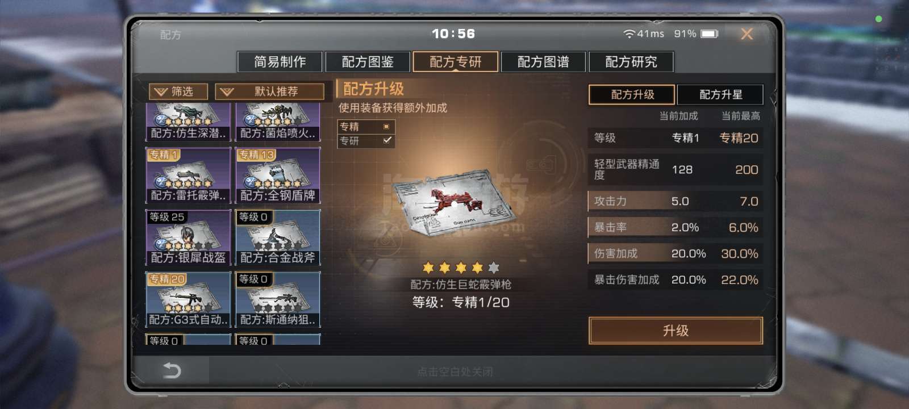Select the 配方:全钢盾牌 recipe icon
Image resolution: width=909 pixels, height=409 pixels.
(278, 175)
